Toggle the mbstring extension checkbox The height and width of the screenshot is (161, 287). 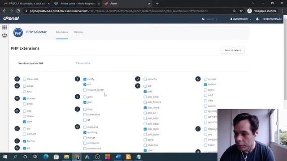coord(85,132)
